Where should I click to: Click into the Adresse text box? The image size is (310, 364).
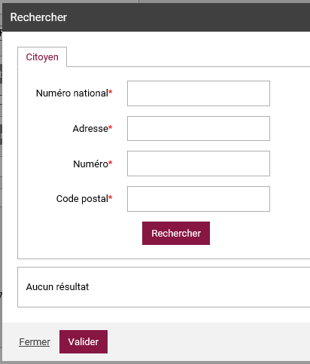tap(199, 128)
